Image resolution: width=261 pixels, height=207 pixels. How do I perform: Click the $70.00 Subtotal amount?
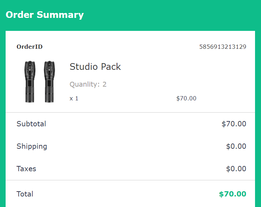coord(234,124)
